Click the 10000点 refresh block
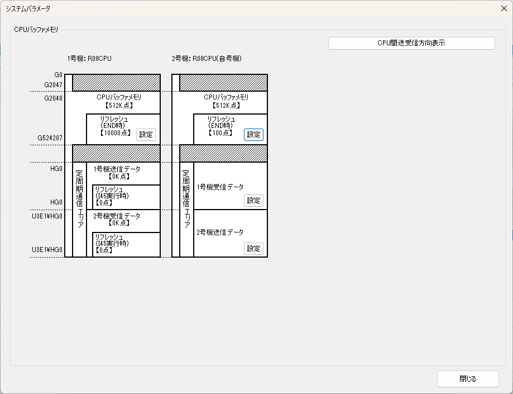Screen dimensions: 513x394 click(x=112, y=126)
